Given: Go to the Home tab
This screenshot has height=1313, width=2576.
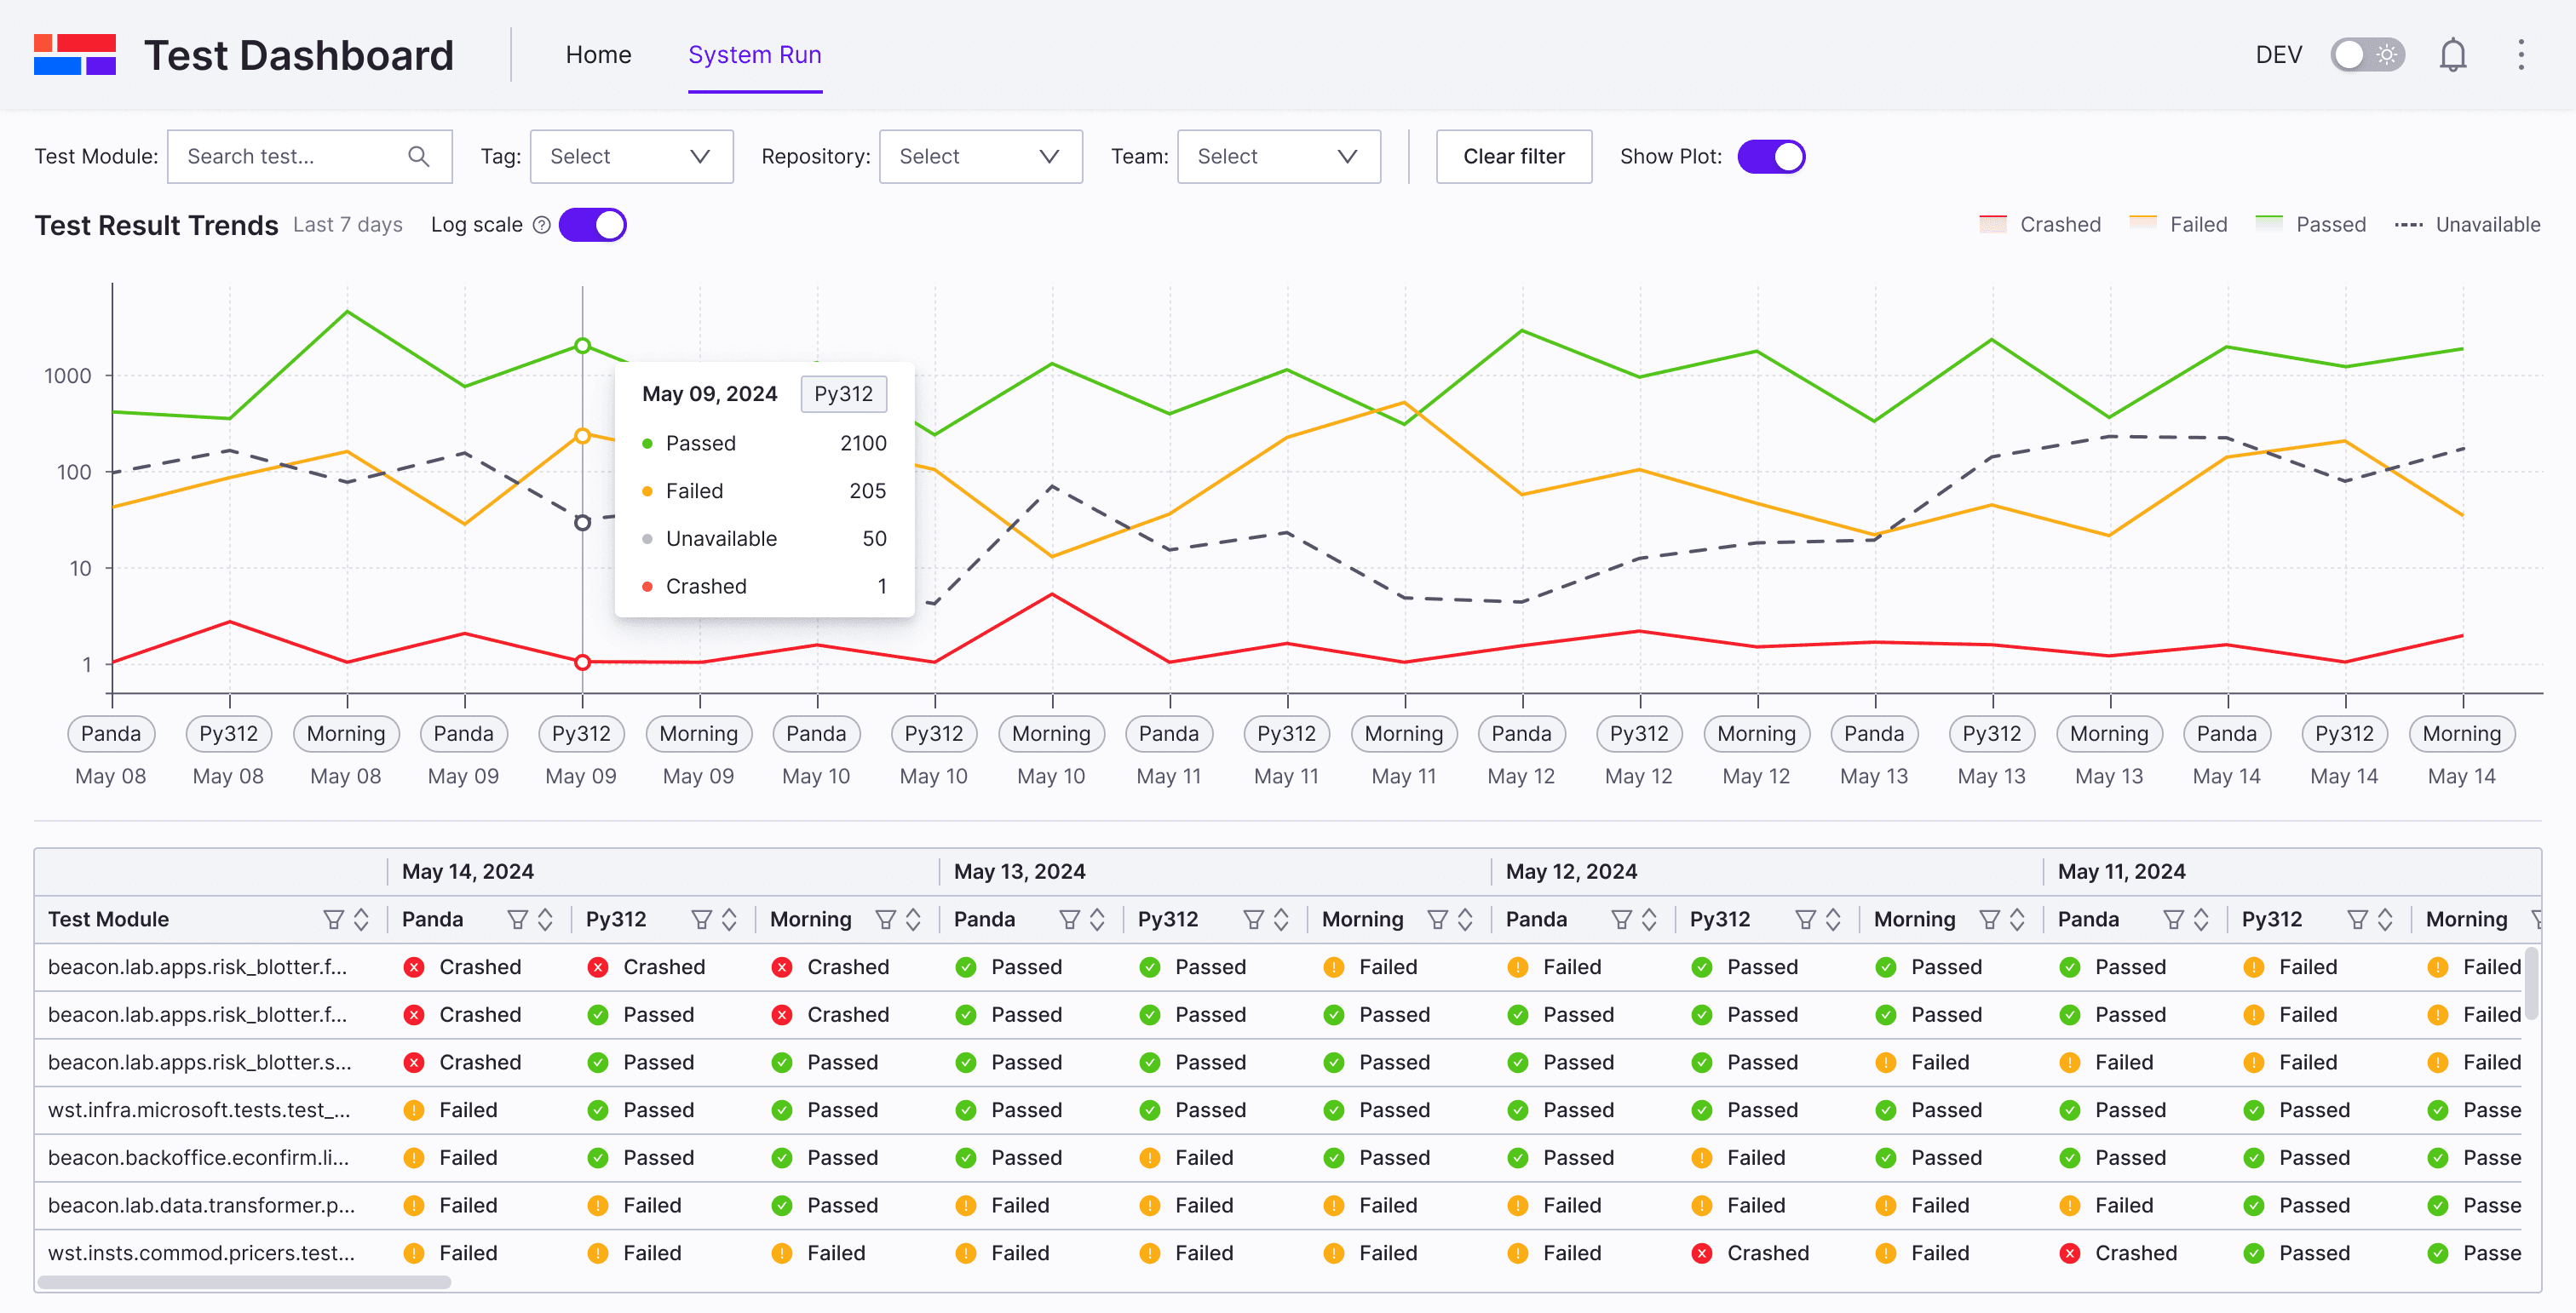Looking at the screenshot, I should [x=598, y=55].
